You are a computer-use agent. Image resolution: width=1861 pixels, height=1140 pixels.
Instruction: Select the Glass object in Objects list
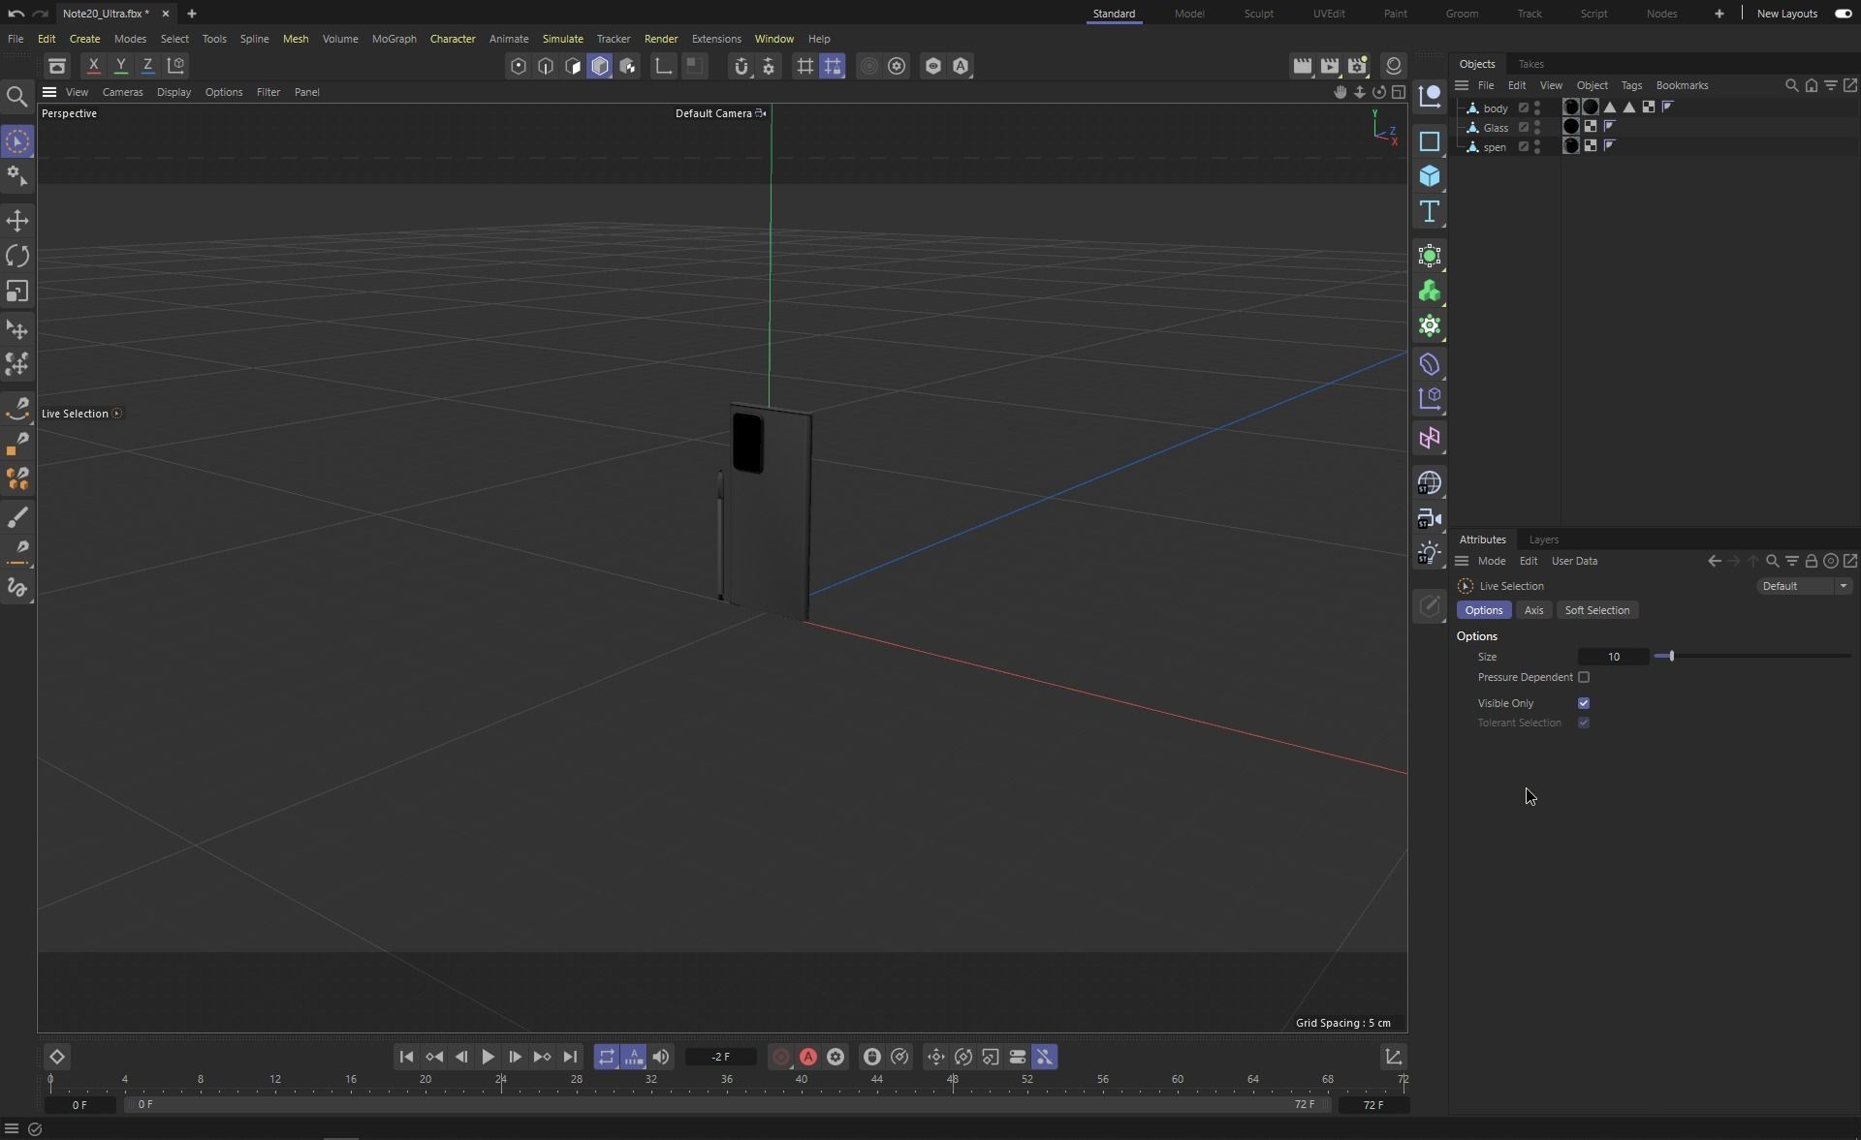(x=1495, y=128)
